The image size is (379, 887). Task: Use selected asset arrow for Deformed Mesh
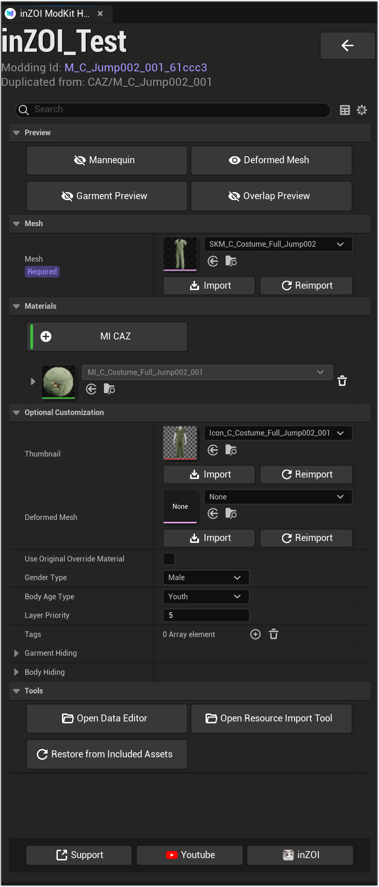point(213,513)
